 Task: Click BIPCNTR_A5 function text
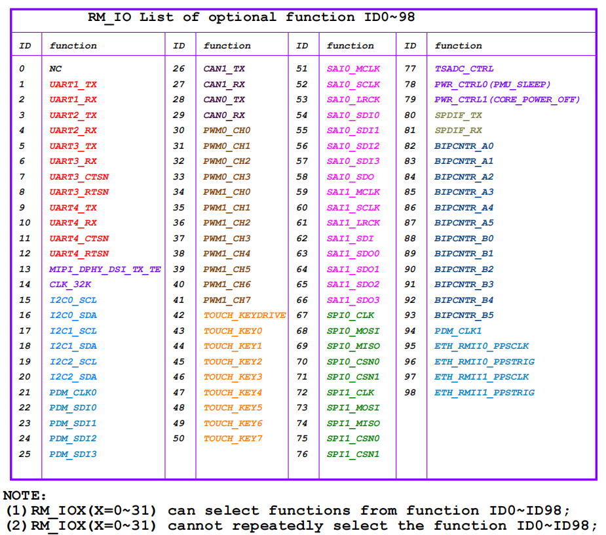tap(464, 223)
